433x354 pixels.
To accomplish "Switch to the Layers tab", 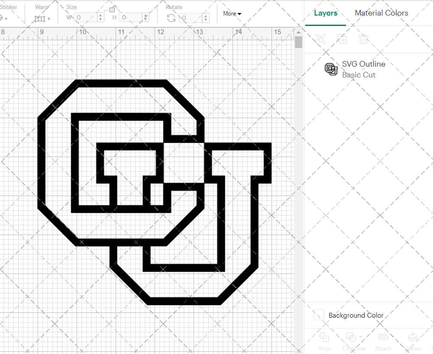I will (x=326, y=13).
